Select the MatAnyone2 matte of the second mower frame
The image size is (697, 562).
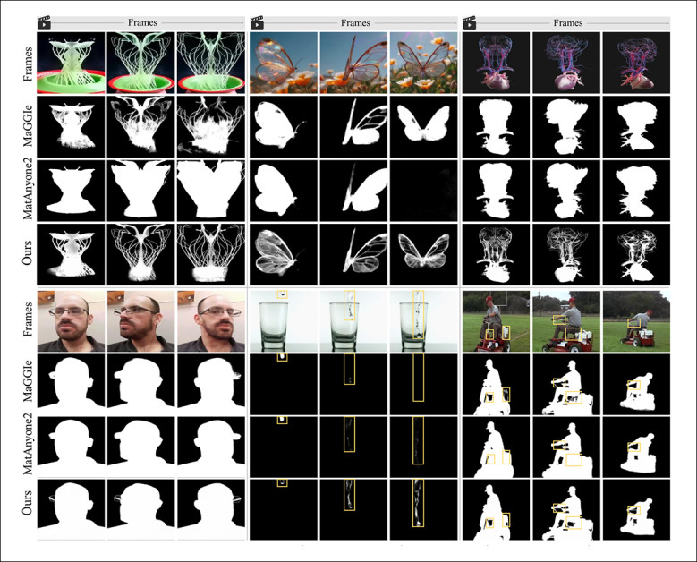click(x=566, y=447)
